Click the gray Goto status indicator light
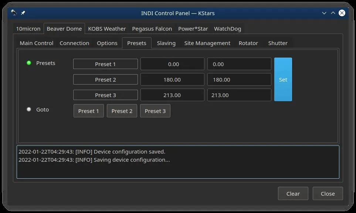 (29, 109)
